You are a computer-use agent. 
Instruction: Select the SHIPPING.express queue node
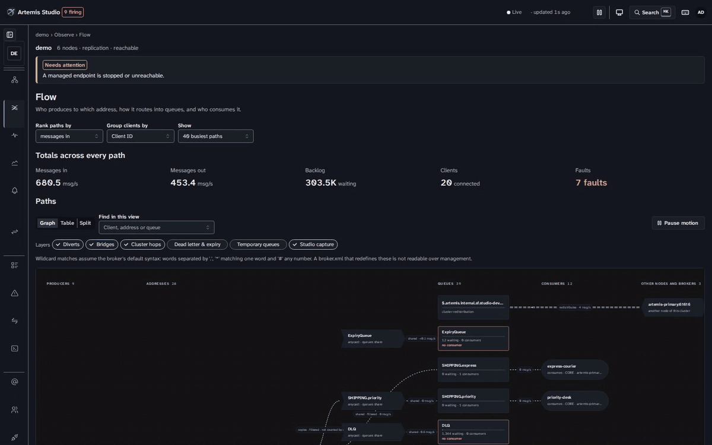pyautogui.click(x=473, y=370)
